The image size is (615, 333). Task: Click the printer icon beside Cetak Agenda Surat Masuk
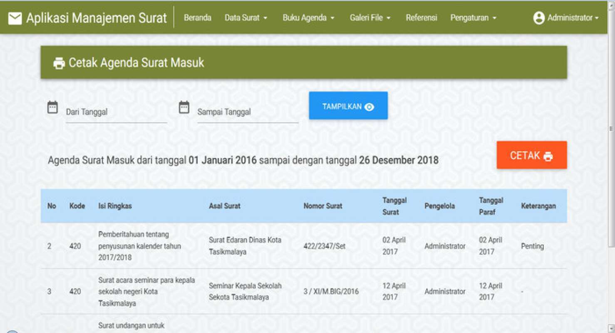coord(60,62)
